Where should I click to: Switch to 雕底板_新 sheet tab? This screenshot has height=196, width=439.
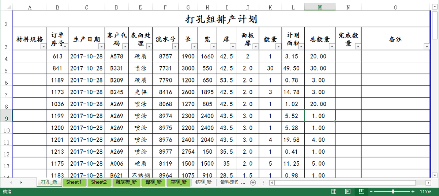click(x=126, y=182)
